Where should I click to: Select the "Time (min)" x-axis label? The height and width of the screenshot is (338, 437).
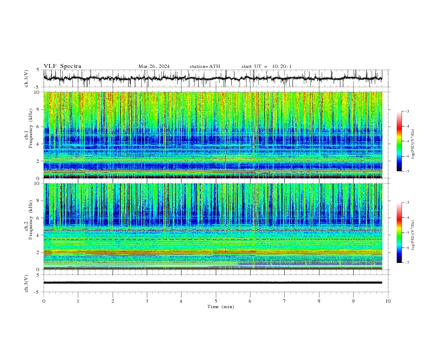click(x=221, y=307)
